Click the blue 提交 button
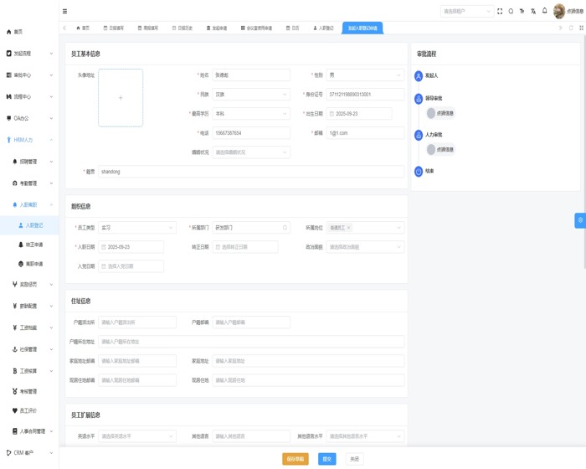586x469 pixels. click(327, 459)
